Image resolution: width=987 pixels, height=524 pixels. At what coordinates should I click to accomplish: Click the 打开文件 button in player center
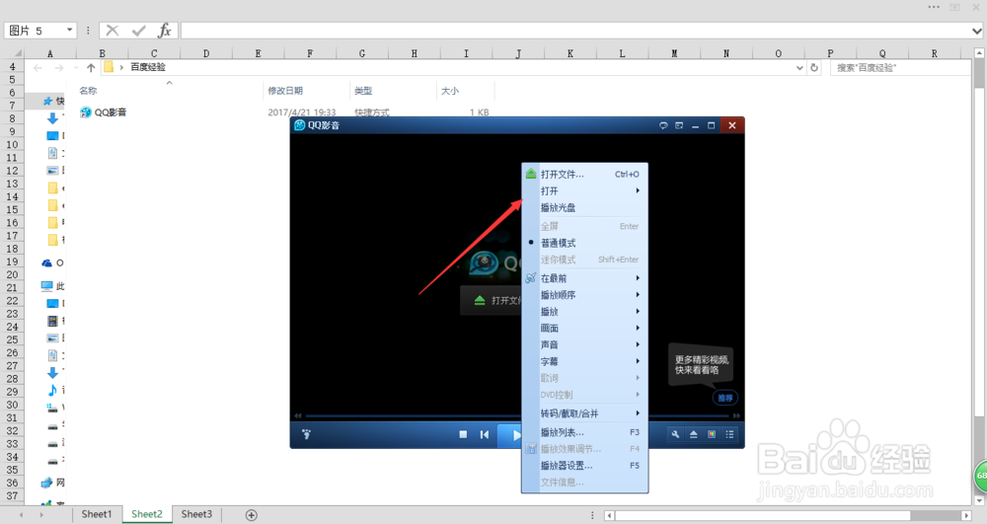[492, 300]
